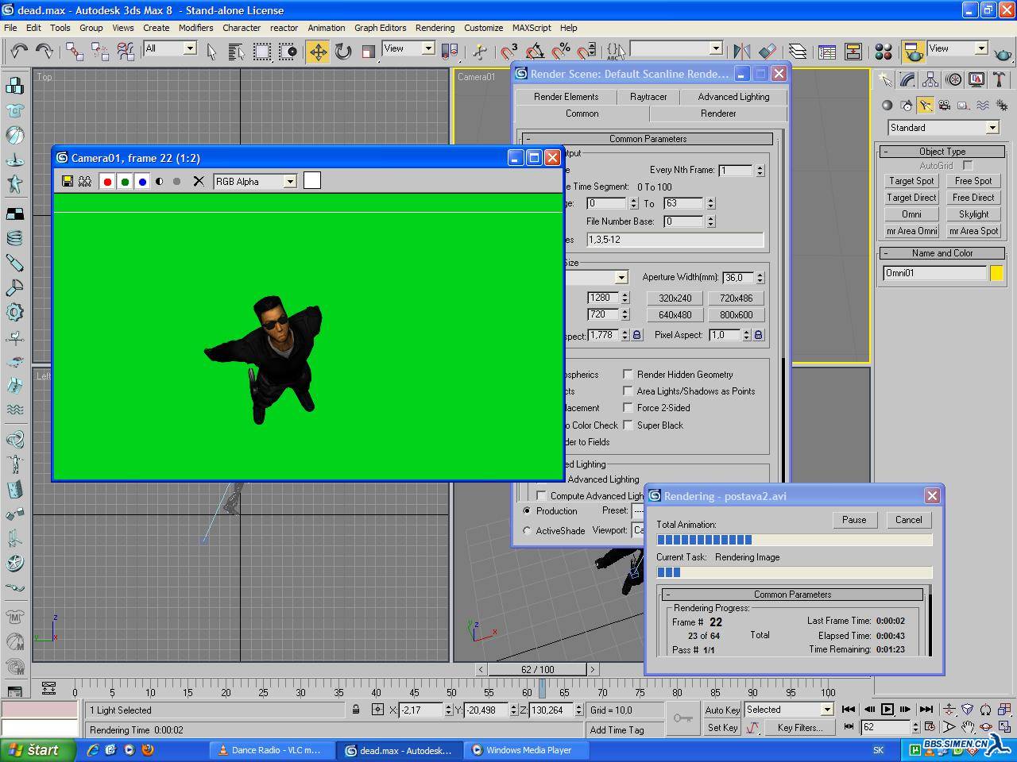The width and height of the screenshot is (1017, 762).
Task: Toggle the Angle Snap magnet icon
Action: [535, 52]
